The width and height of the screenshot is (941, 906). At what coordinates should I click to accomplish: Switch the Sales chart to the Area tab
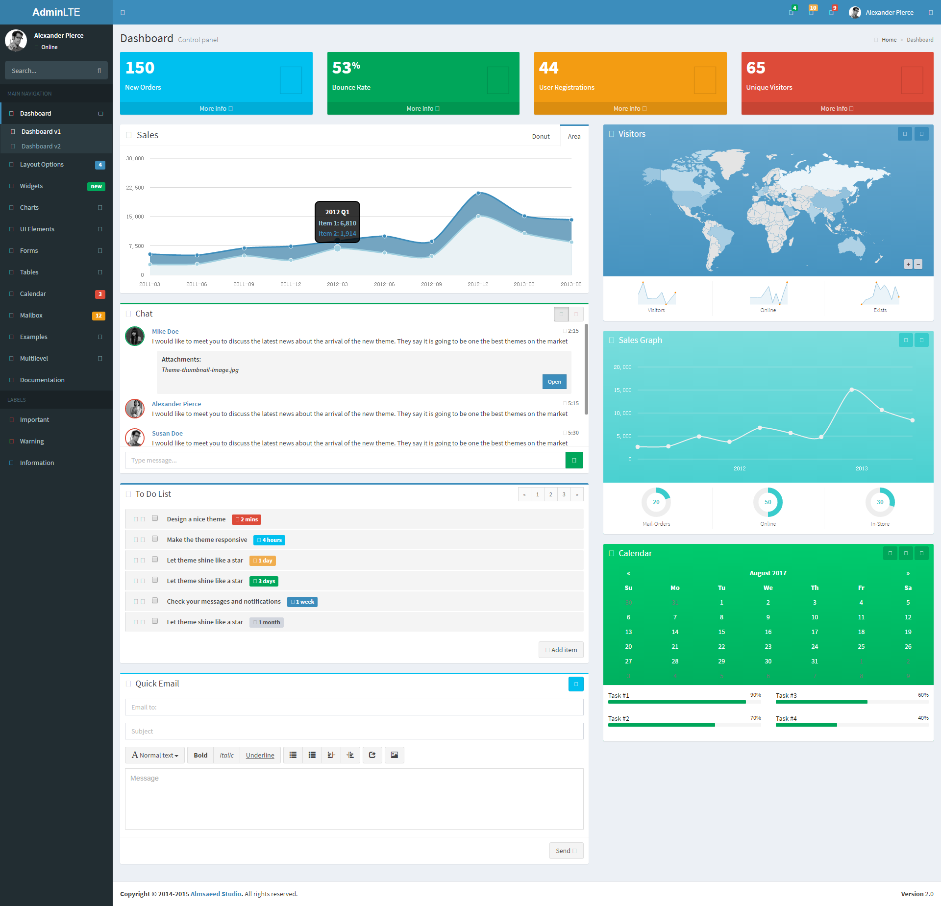click(x=574, y=137)
